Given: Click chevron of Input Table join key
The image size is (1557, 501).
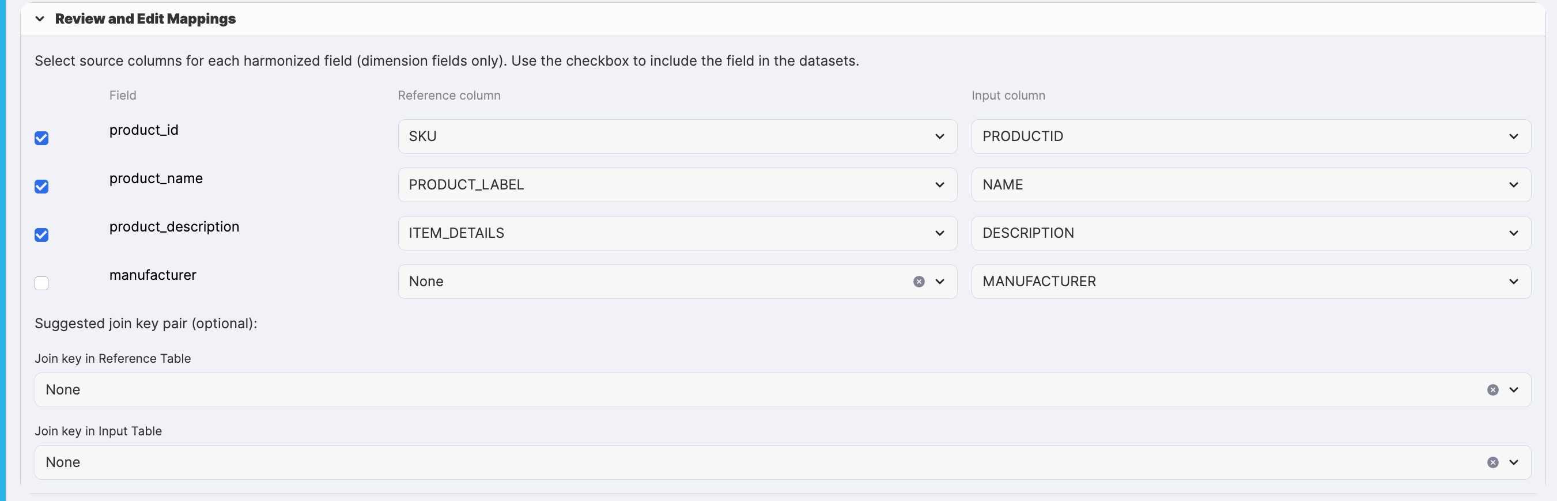Looking at the screenshot, I should 1513,462.
